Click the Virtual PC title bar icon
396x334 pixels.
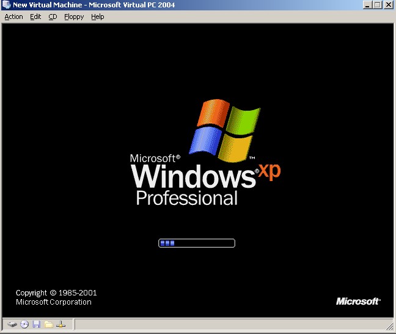pos(6,5)
